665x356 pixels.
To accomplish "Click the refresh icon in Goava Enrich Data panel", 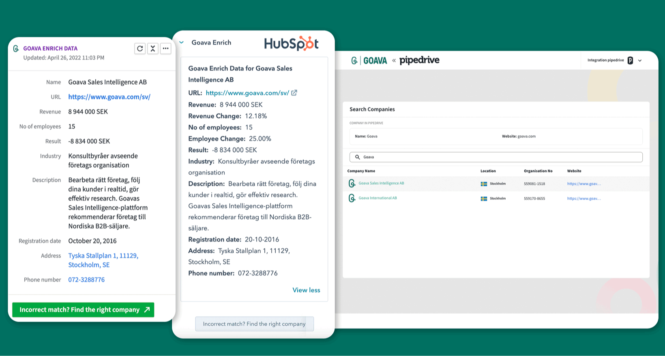I will [140, 49].
